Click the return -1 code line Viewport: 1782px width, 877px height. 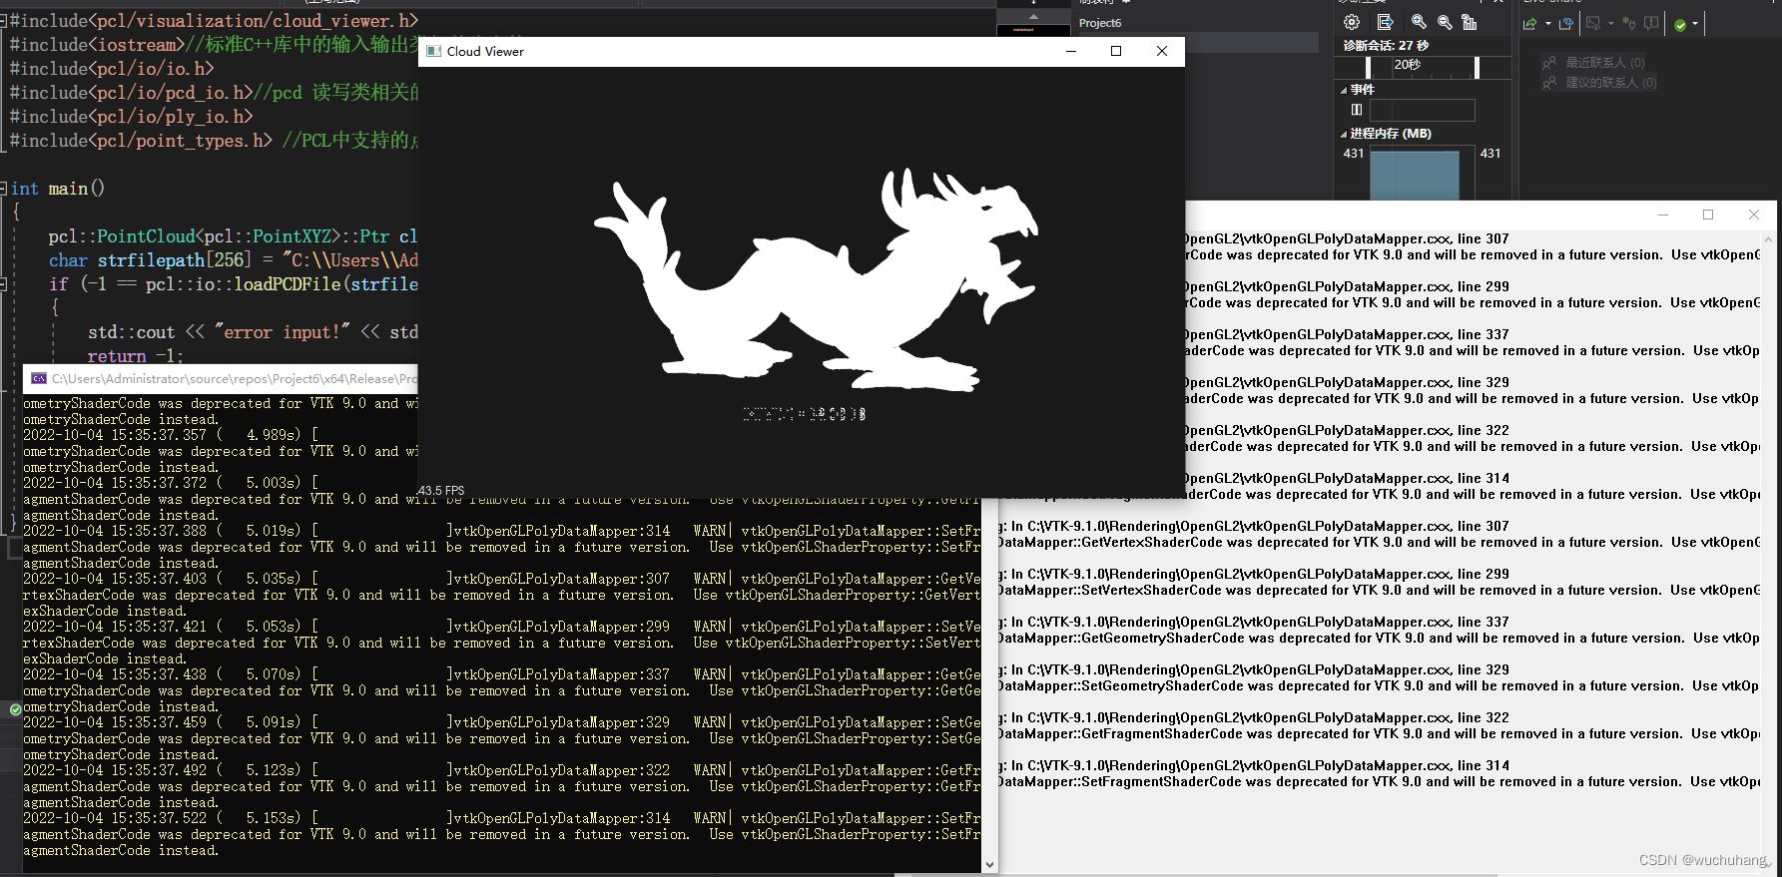click(135, 355)
